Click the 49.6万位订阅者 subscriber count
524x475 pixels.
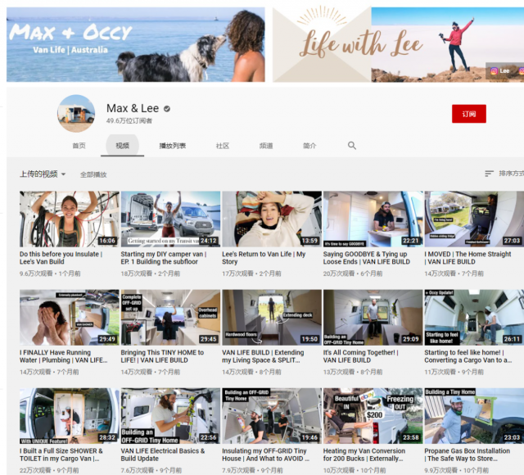click(x=129, y=120)
